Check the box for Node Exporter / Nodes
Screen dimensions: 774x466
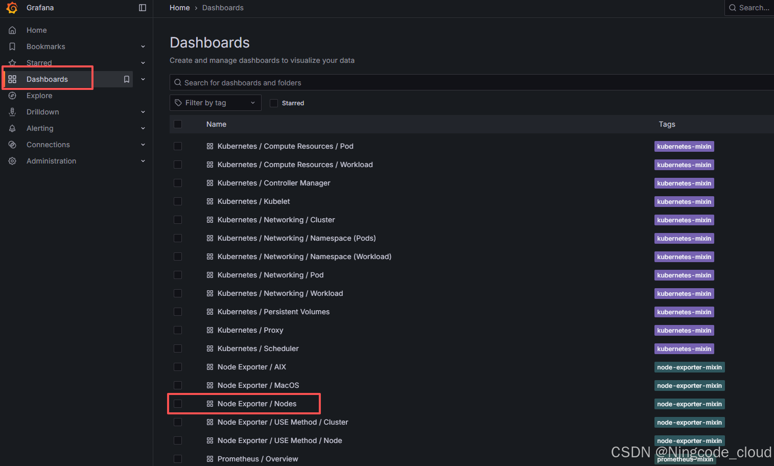[x=178, y=404]
